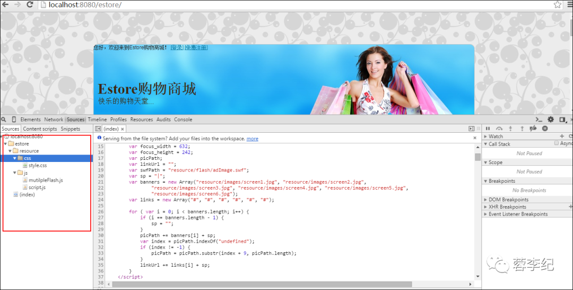The height and width of the screenshot is (290, 573).
Task: Pause script execution button
Action: [x=488, y=129]
